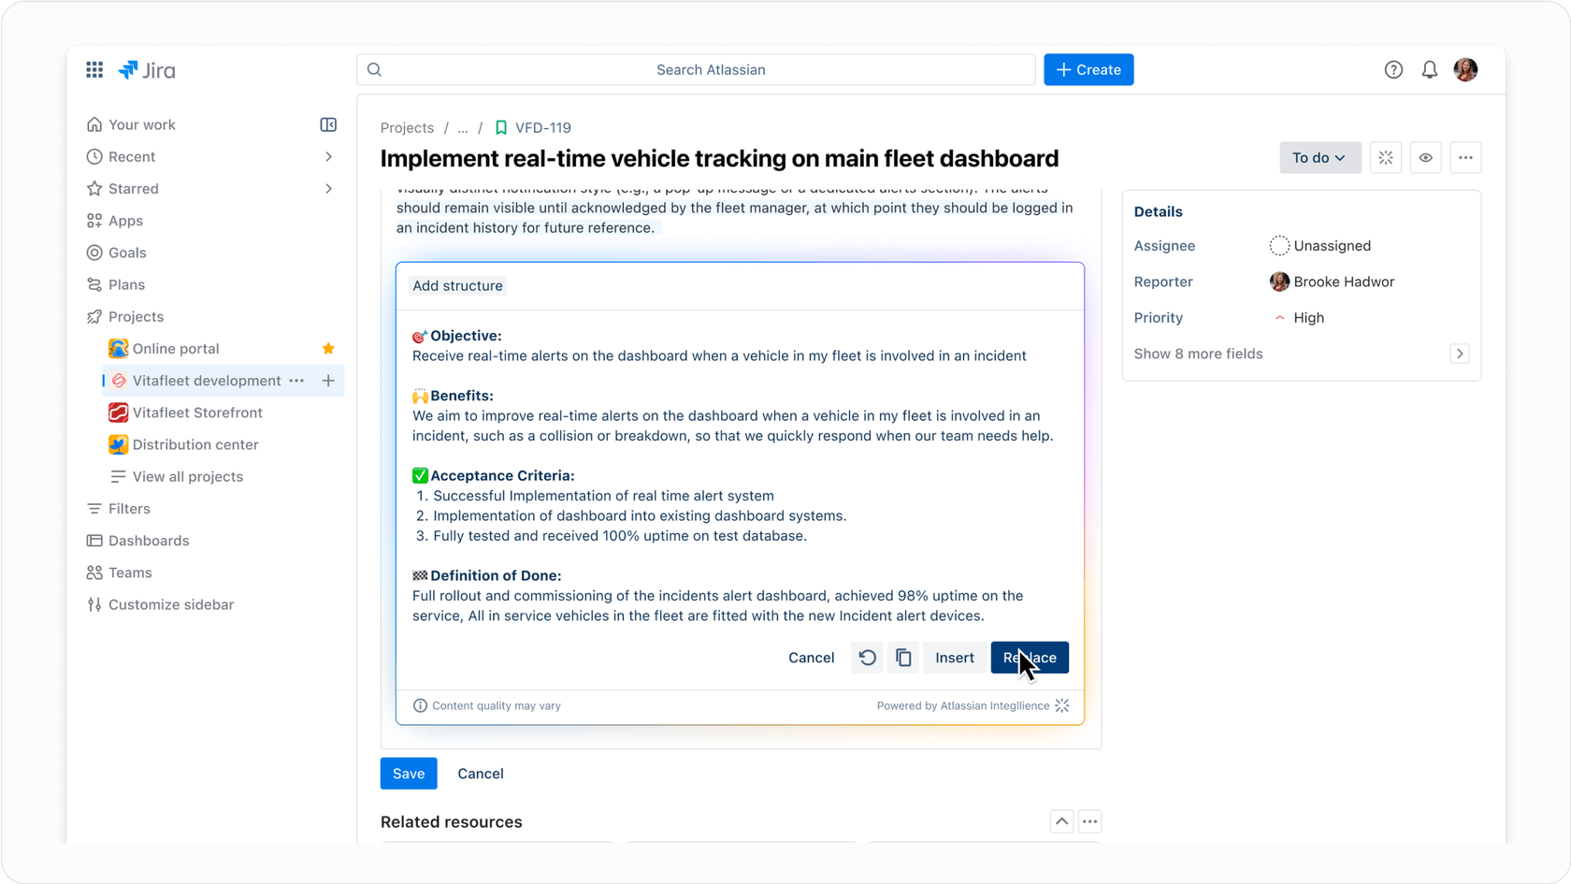Expand the Recent menu chevron

coord(328,157)
